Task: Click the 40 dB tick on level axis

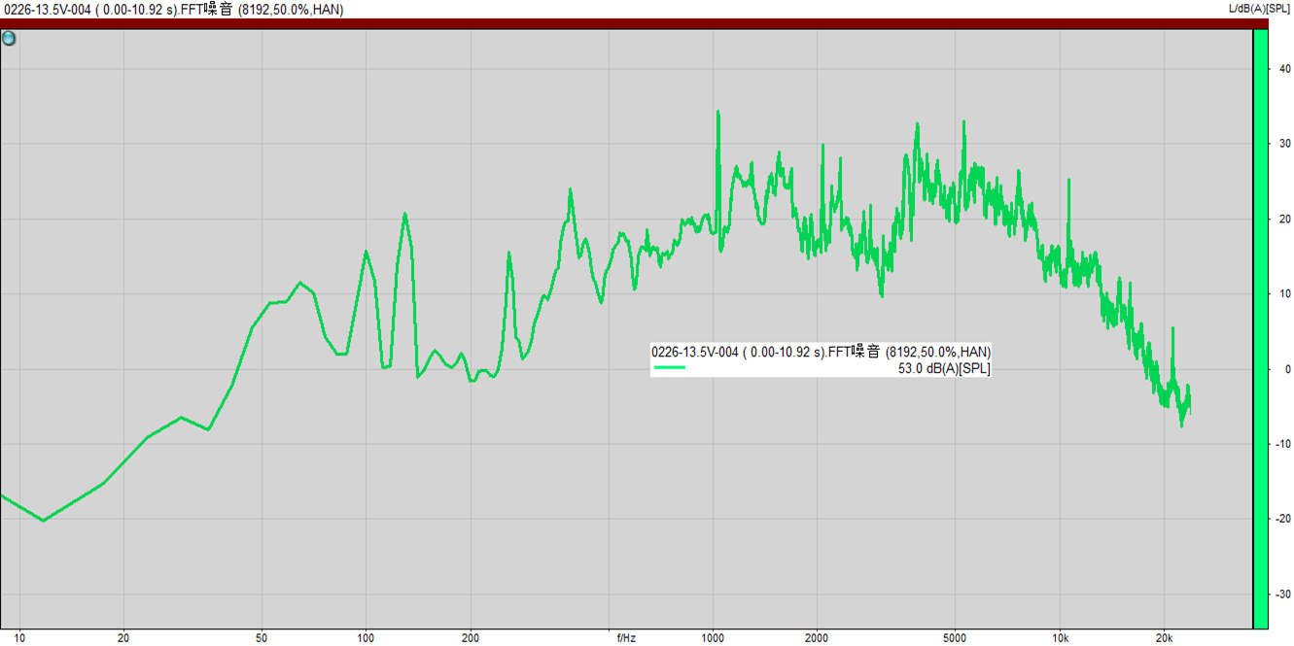Action: (1284, 69)
